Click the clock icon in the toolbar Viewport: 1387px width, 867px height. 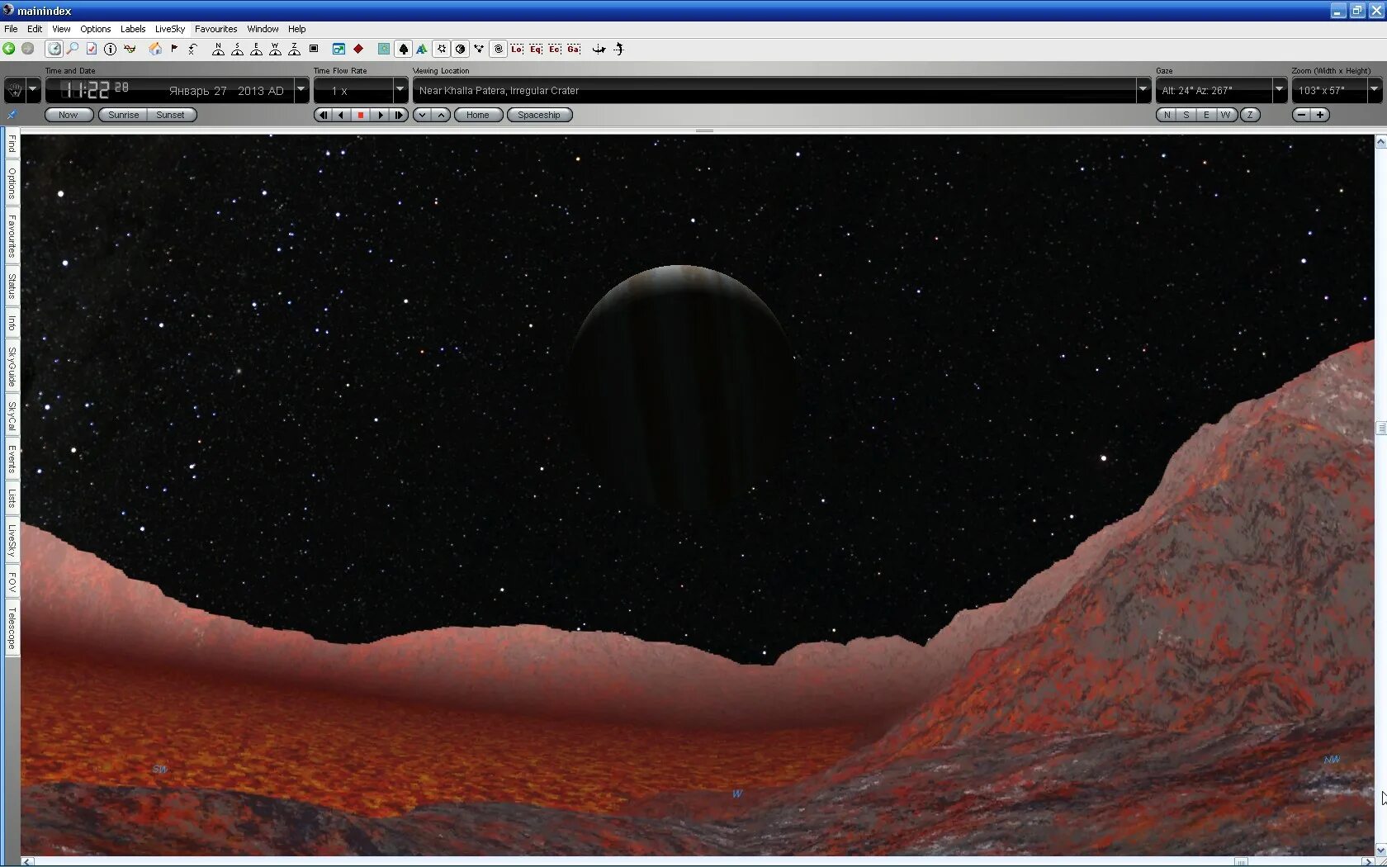click(x=54, y=49)
